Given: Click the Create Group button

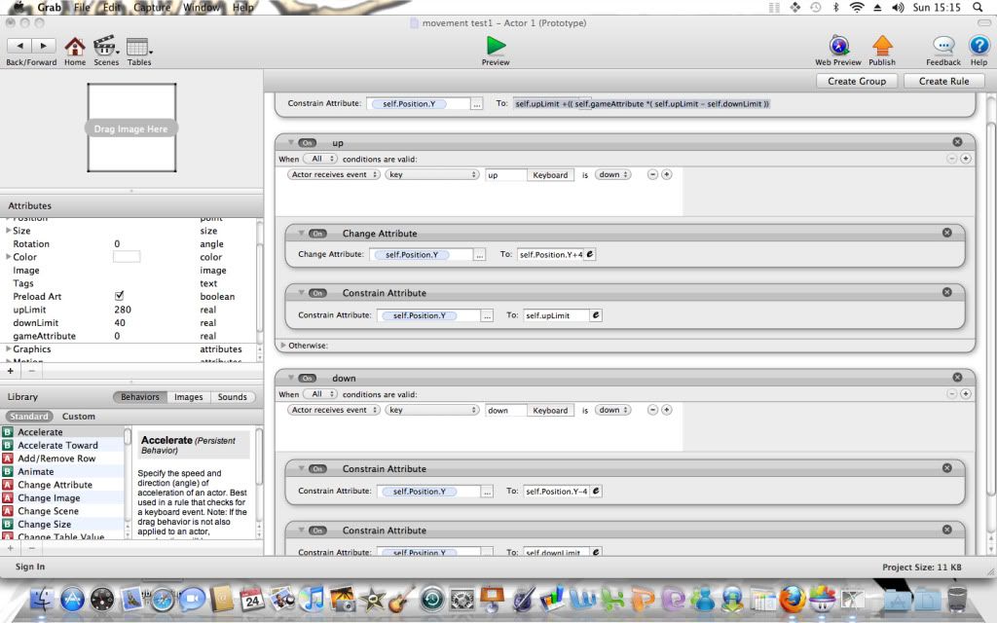Looking at the screenshot, I should (x=857, y=81).
